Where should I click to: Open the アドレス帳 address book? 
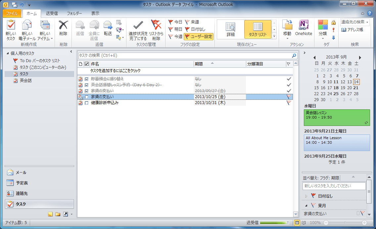click(x=352, y=30)
